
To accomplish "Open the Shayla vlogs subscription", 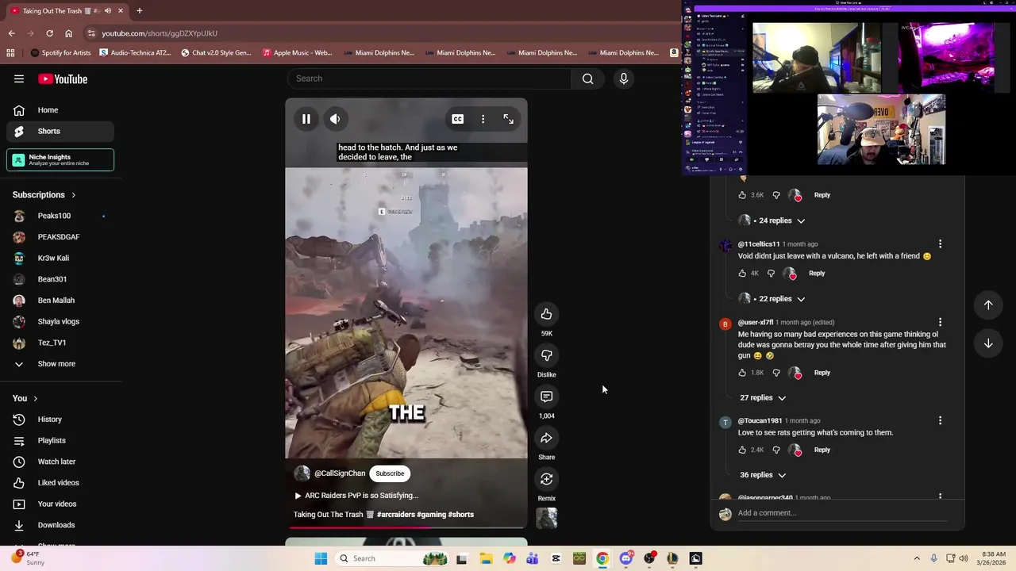I will coord(60,321).
